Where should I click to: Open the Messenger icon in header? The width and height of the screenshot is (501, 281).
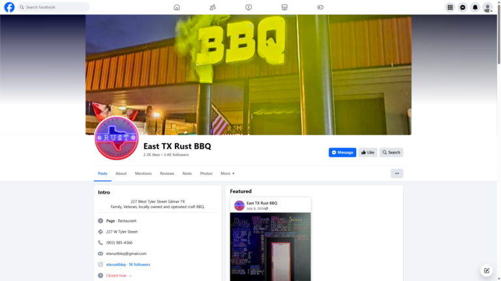click(x=463, y=7)
